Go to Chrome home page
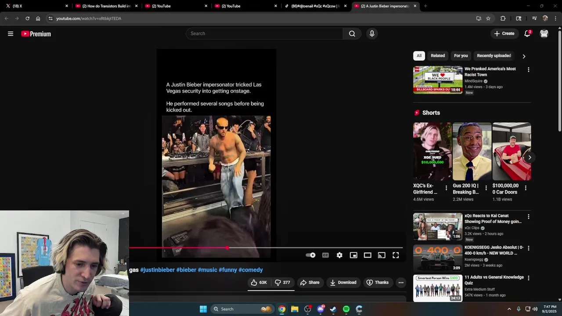 pos(38,18)
